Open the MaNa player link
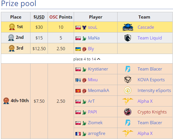The image size is (173, 139). point(94,38)
